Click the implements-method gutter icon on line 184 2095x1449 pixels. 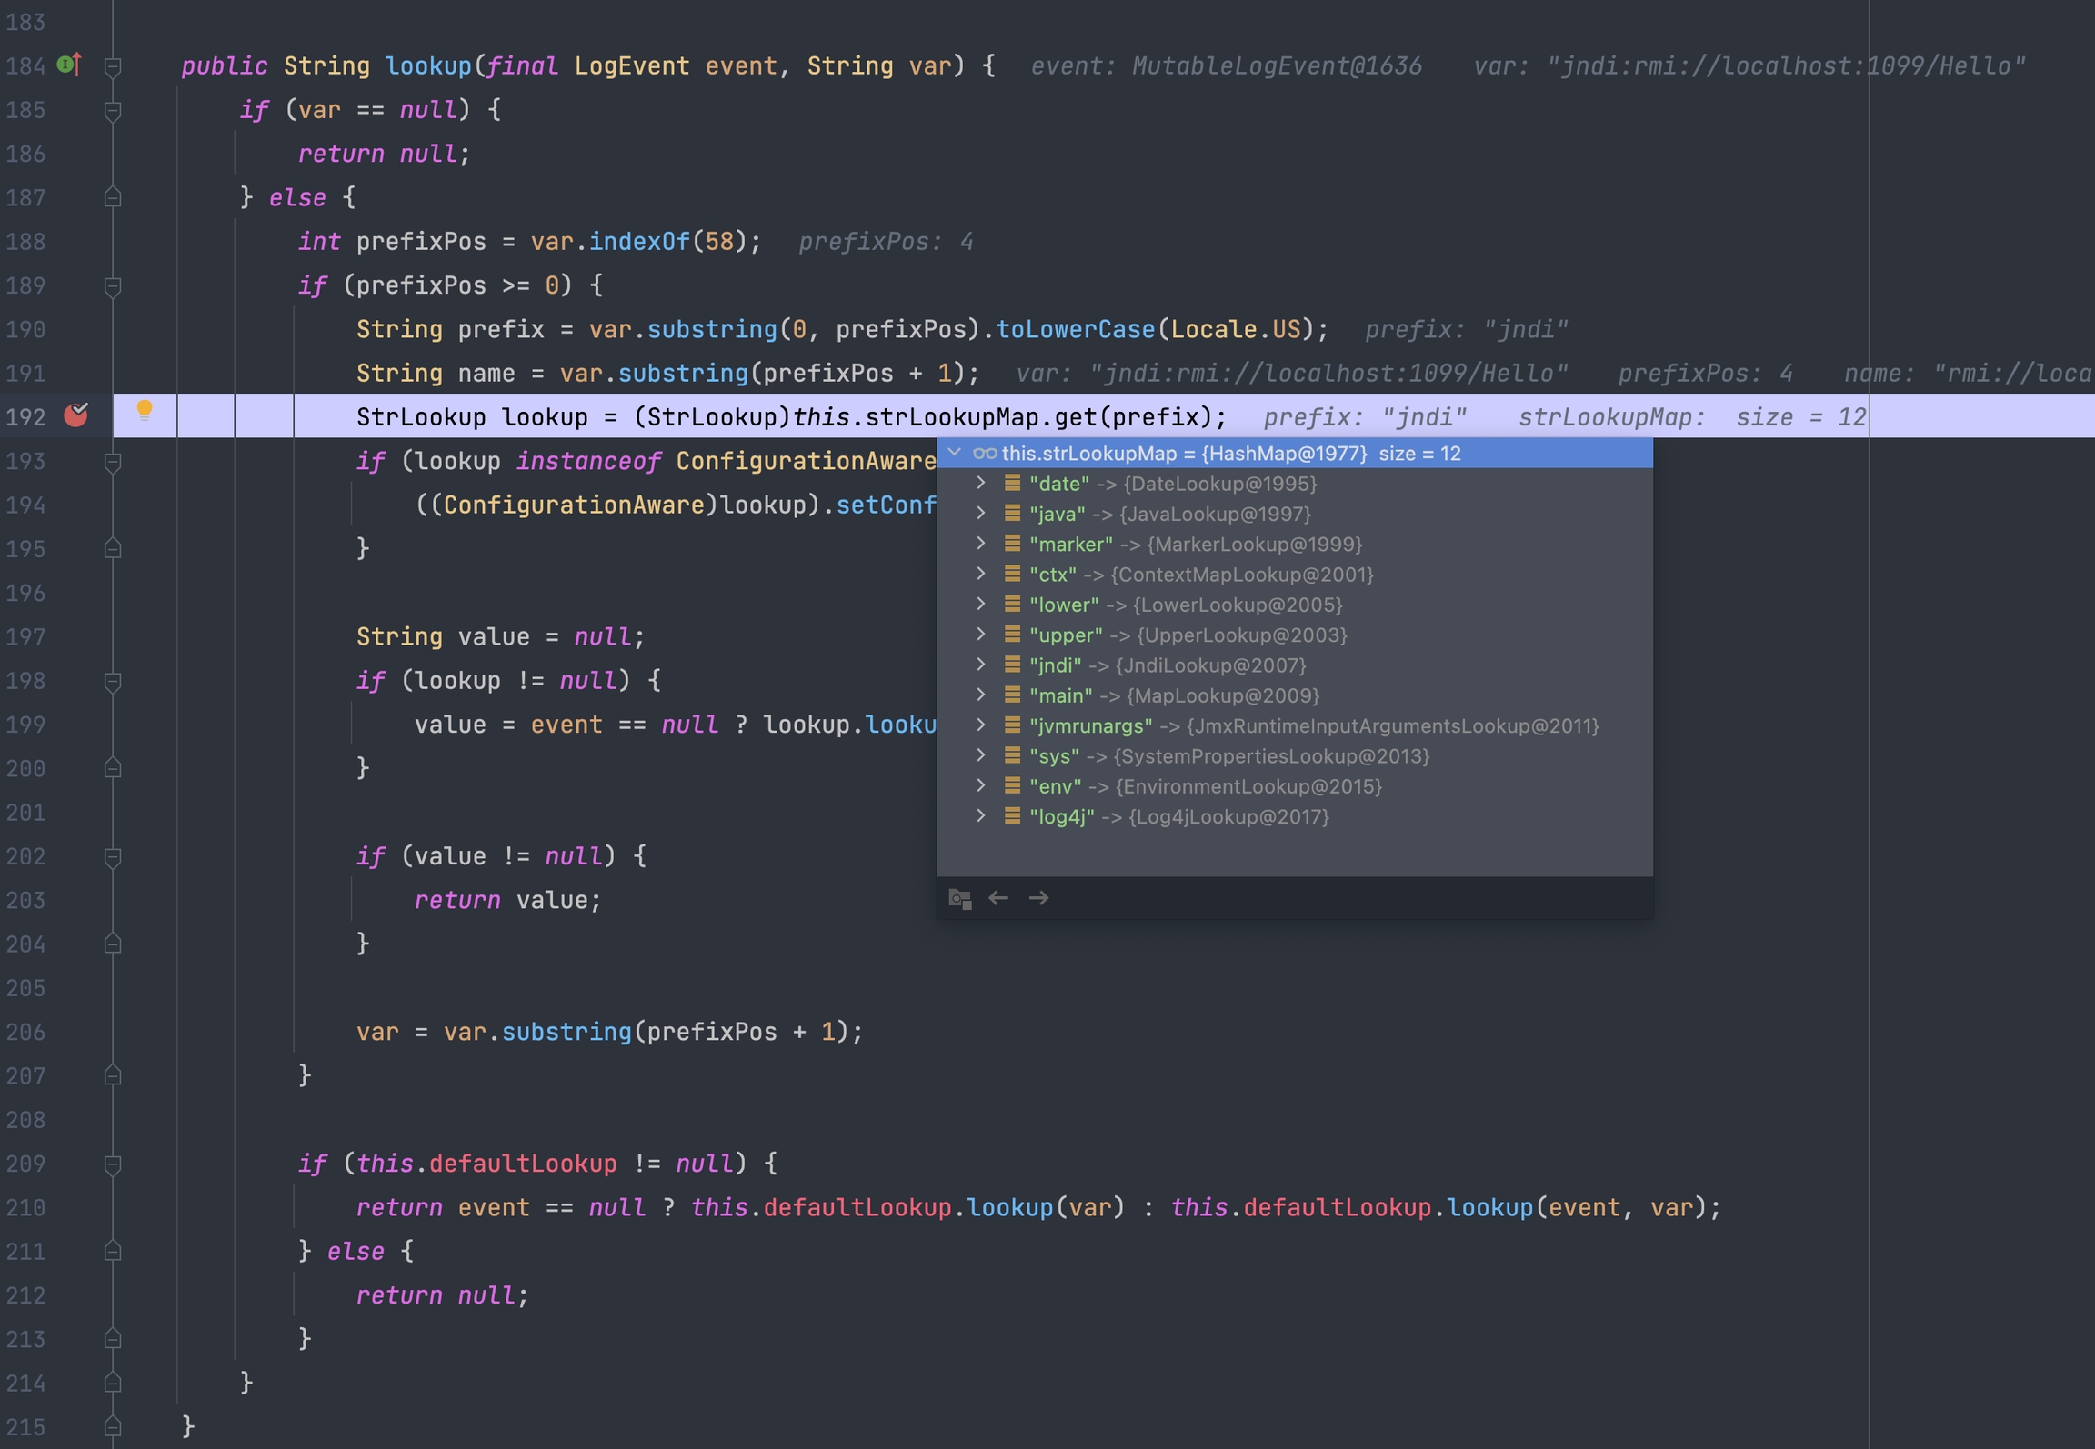coord(69,65)
